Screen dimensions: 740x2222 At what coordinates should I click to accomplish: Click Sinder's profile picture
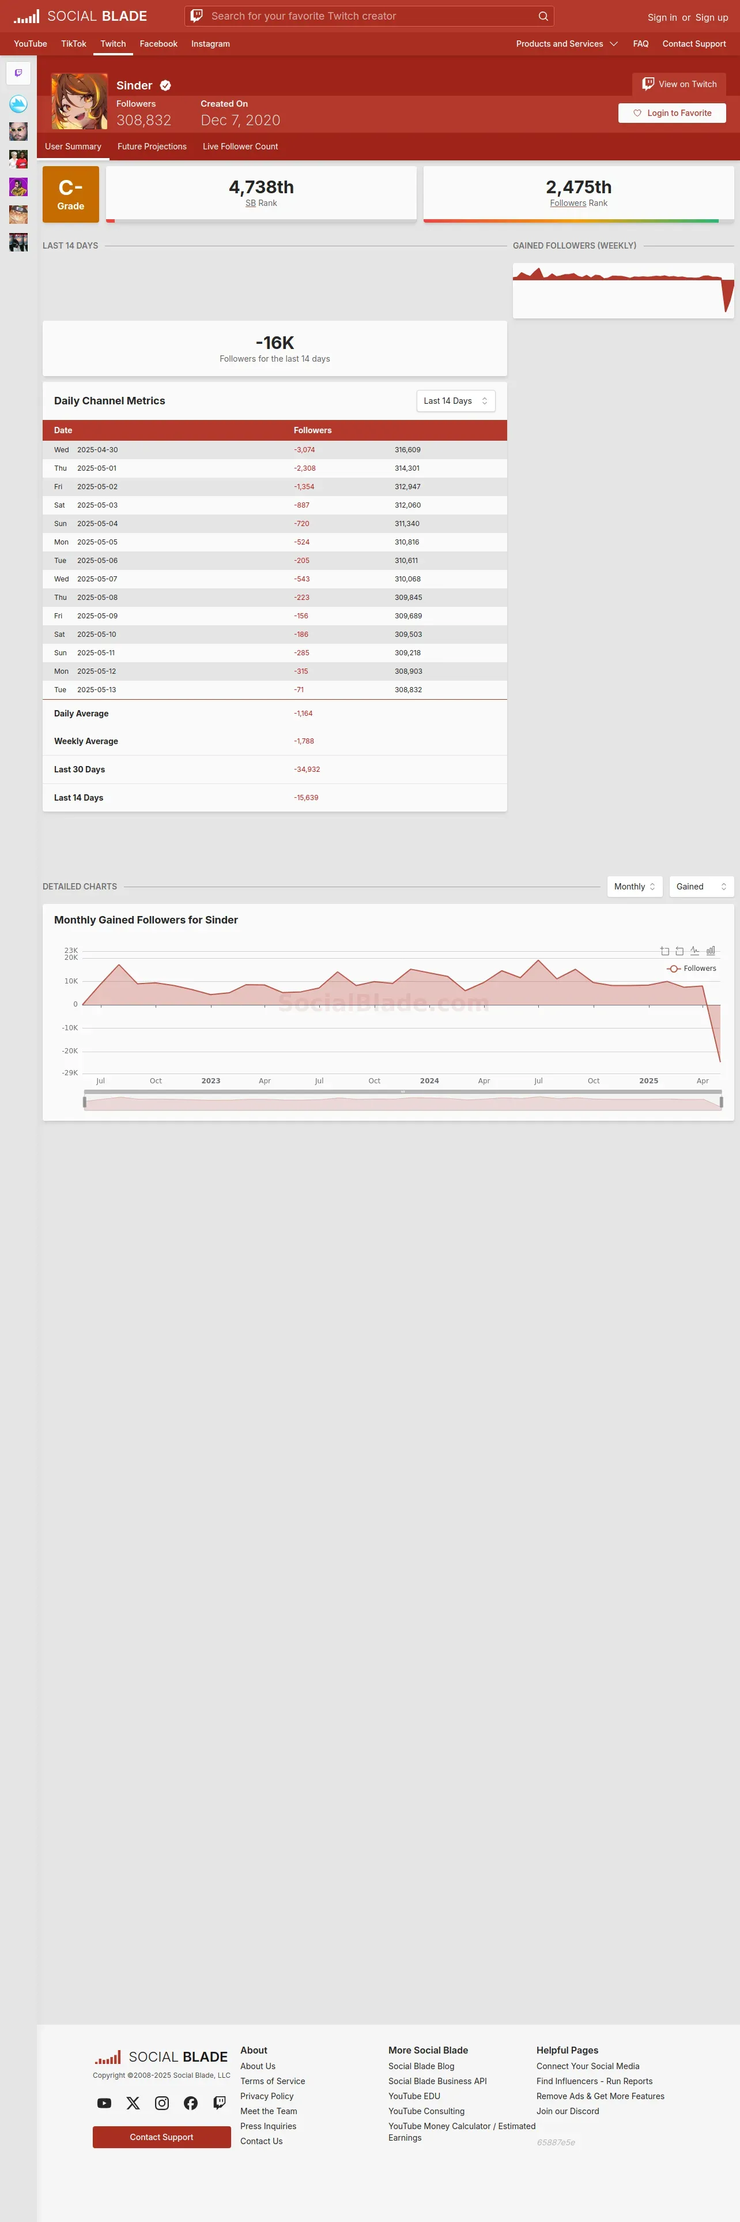(x=80, y=101)
